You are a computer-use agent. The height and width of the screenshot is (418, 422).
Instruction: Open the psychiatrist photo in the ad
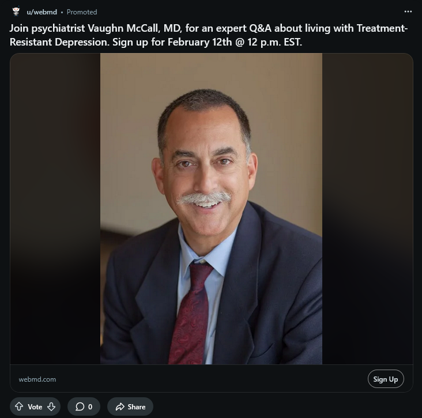point(211,173)
